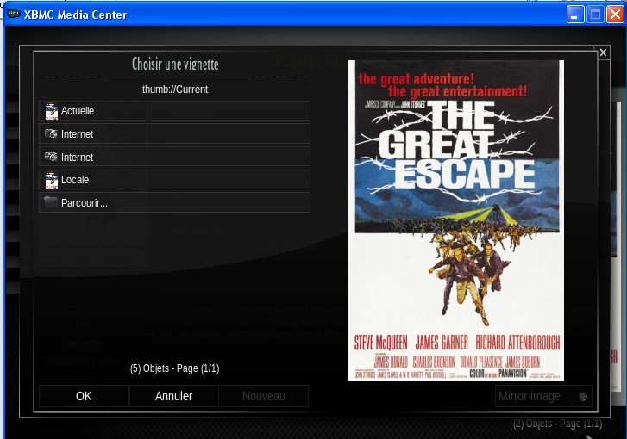The image size is (627, 439).
Task: Click the Choisir une vignette heading
Action: point(175,65)
